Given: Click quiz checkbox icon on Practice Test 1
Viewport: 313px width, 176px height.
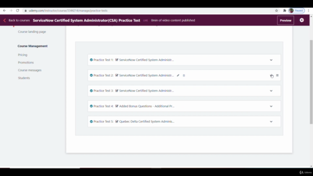Looking at the screenshot, I should 117,60.
